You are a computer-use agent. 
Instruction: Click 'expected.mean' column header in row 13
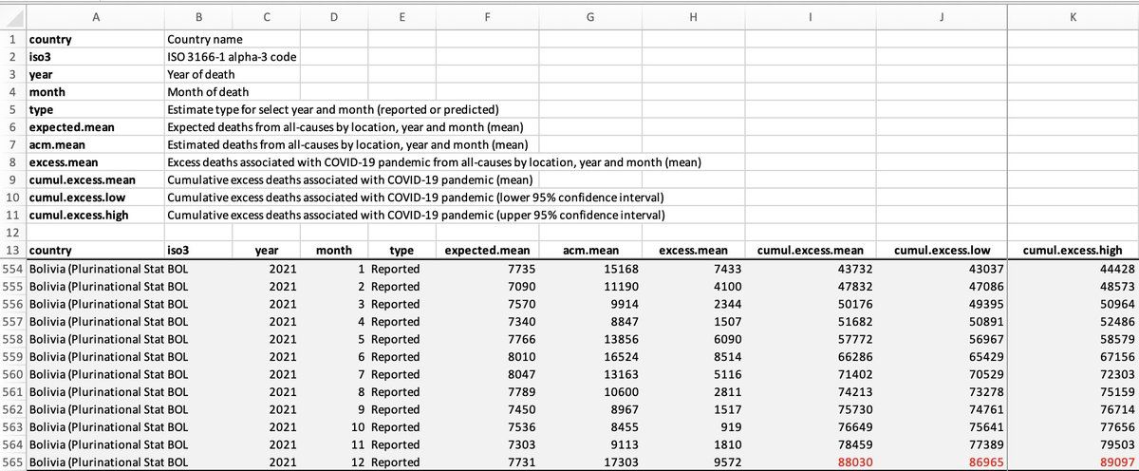pyautogui.click(x=487, y=251)
